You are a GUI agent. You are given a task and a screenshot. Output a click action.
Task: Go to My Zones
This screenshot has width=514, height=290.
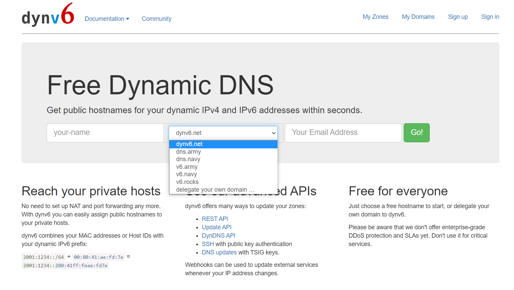[375, 17]
